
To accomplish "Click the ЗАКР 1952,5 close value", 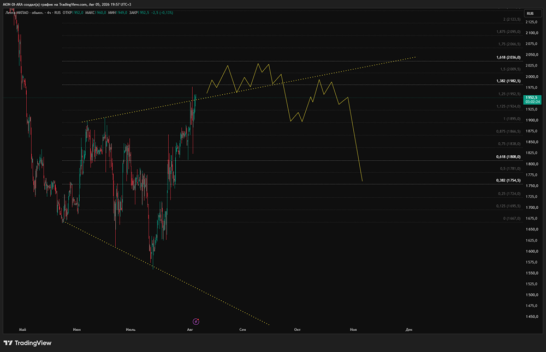I will [x=139, y=13].
